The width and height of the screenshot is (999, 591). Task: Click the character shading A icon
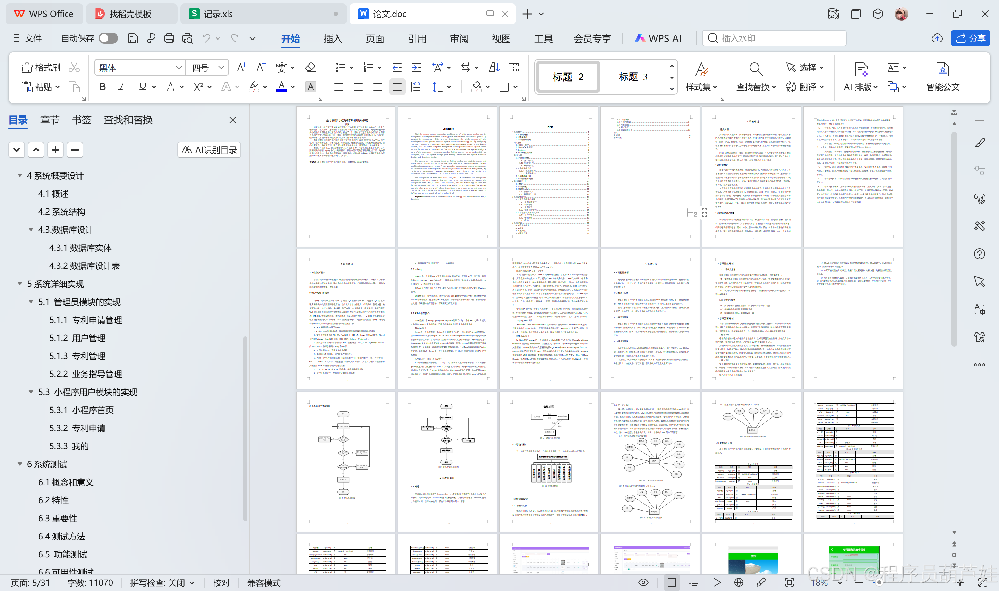pos(310,86)
